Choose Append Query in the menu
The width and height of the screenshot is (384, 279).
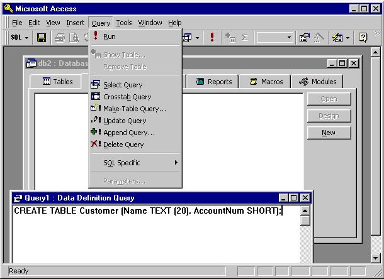pyautogui.click(x=135, y=133)
